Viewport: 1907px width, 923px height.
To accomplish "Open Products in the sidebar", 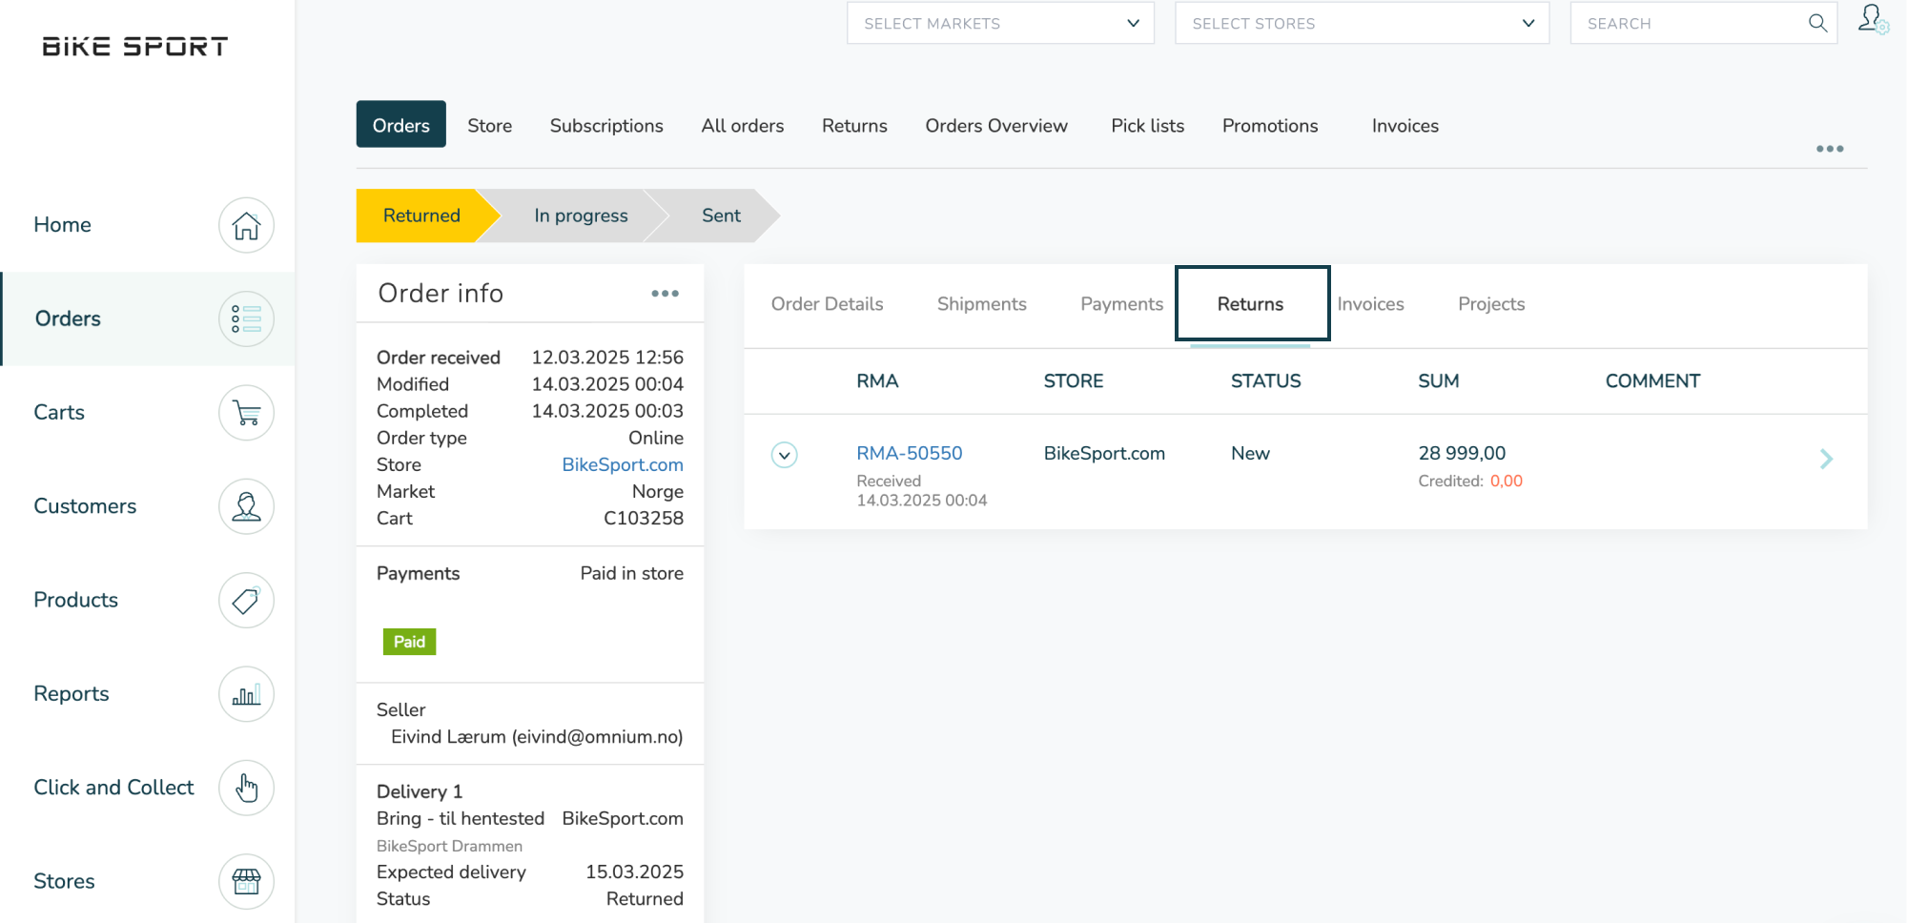I will point(75,600).
